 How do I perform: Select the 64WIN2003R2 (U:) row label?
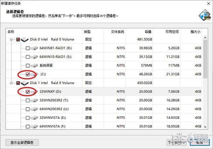(x=54, y=109)
